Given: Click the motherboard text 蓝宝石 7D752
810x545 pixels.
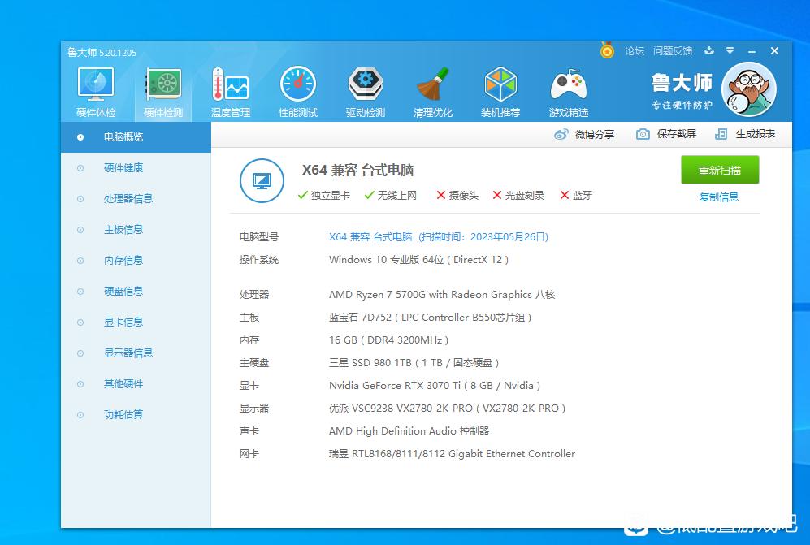Looking at the screenshot, I should pyautogui.click(x=431, y=318).
